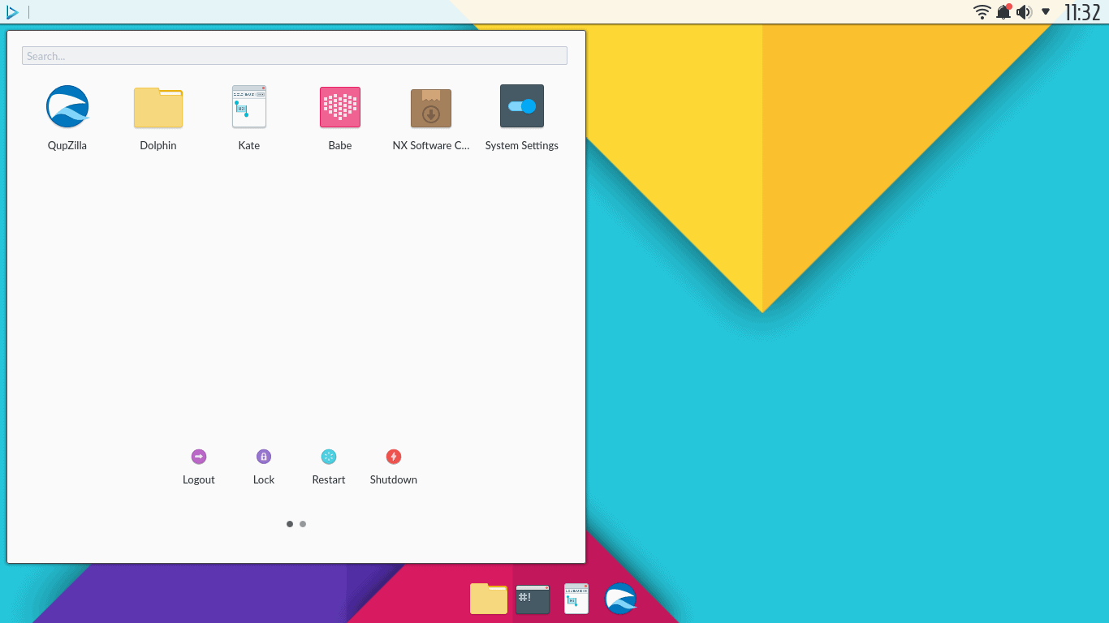This screenshot has height=623, width=1109.
Task: Open the QupZilla icon in the dock
Action: pyautogui.click(x=621, y=599)
